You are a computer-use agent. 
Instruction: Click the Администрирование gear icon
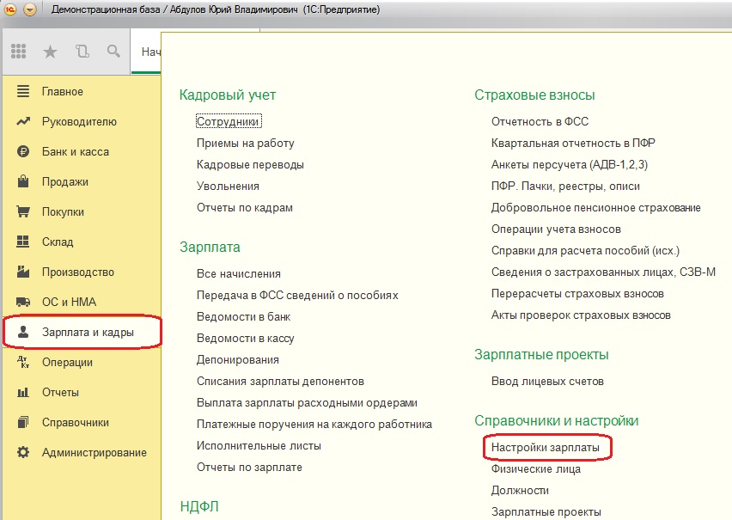(x=23, y=452)
